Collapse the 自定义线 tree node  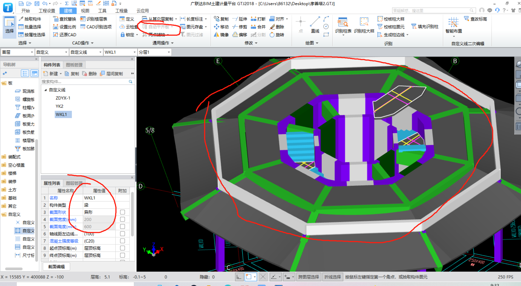(45, 90)
